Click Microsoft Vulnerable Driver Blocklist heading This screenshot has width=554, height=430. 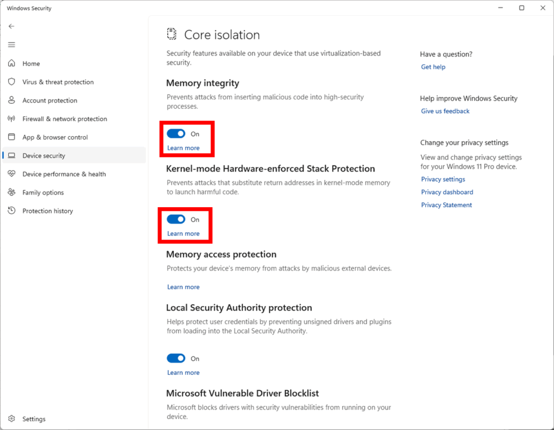(242, 393)
